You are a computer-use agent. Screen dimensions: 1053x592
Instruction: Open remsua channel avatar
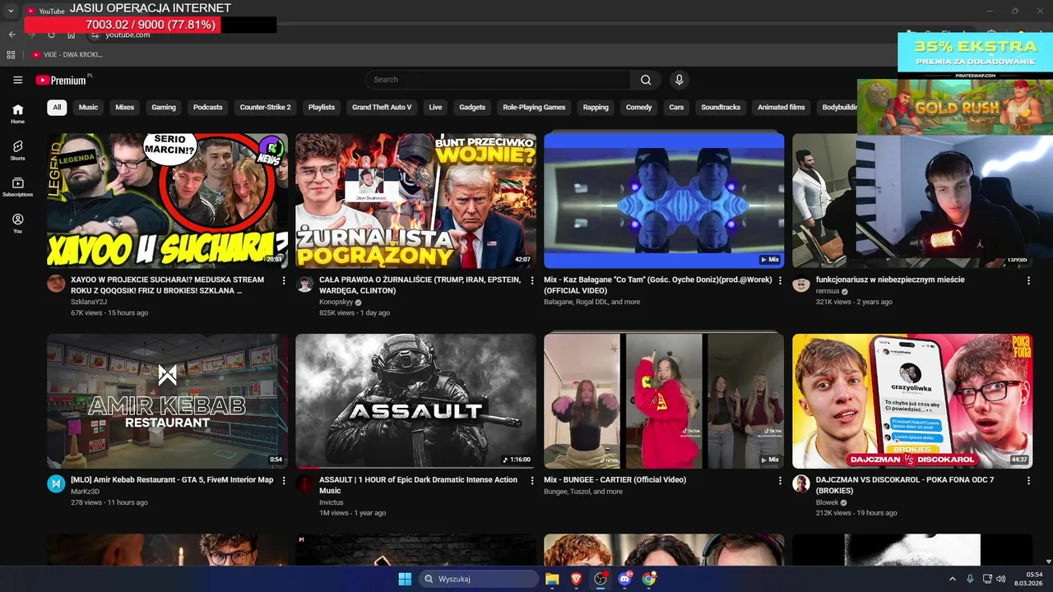801,284
